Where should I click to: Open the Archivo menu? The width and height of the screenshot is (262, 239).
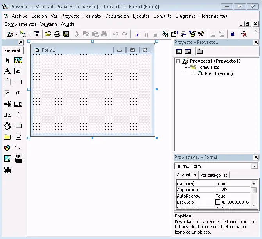20,16
